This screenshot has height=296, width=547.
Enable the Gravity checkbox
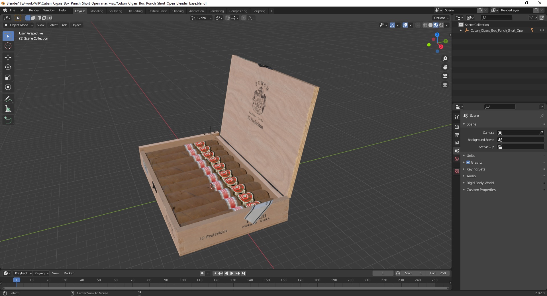468,163
